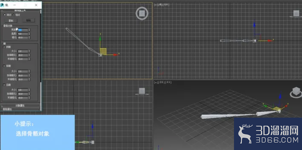
Task: Expand the 对象属性 rollout
Action: 20,106
